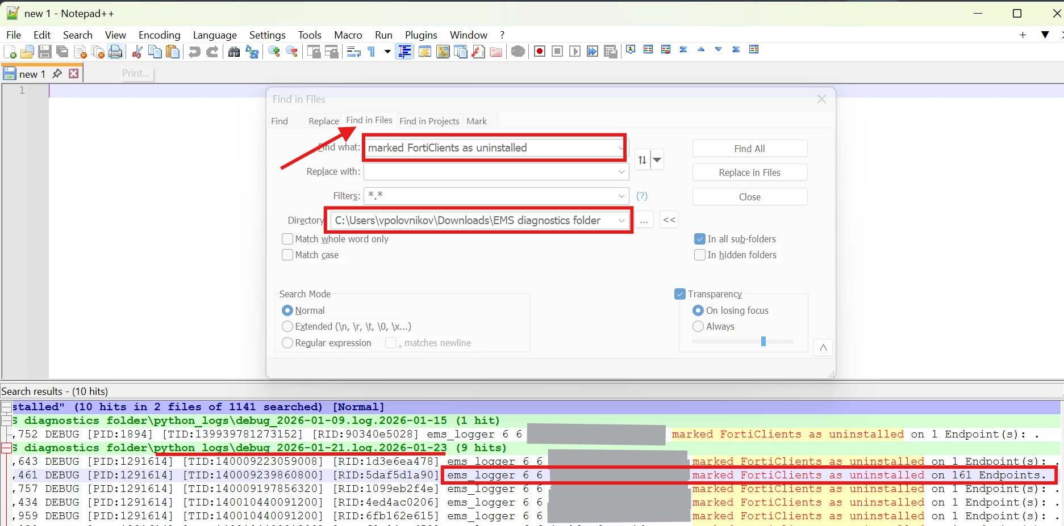Switch to the Mark tab

[x=477, y=121]
